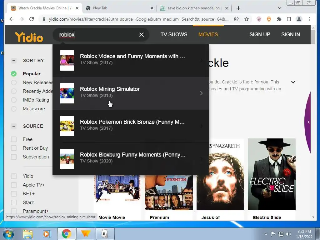Click the URL address bar

138,19
